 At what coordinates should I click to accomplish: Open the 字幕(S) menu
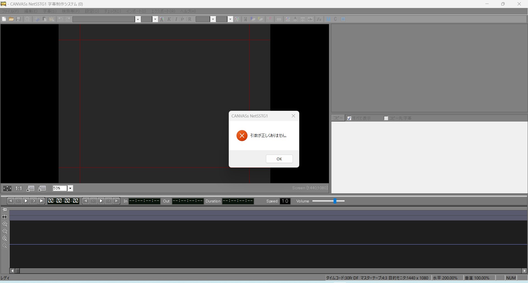(x=50, y=11)
